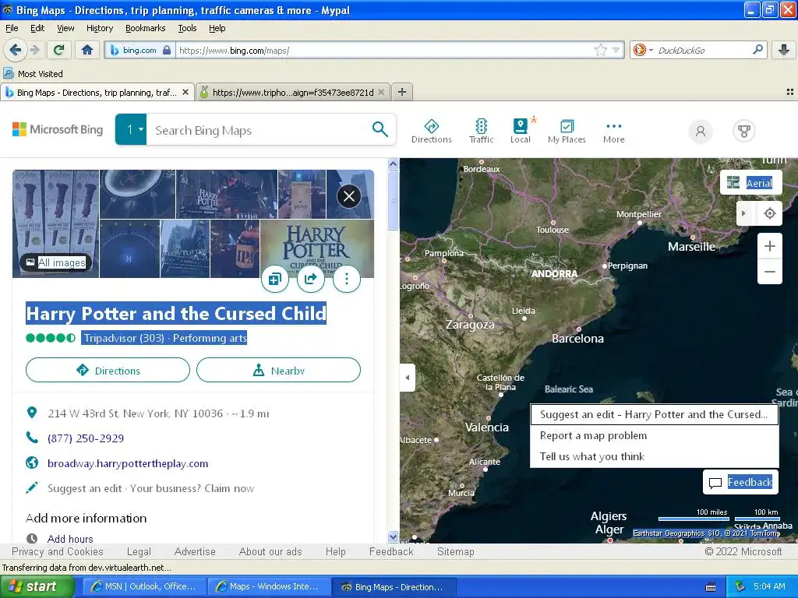798x598 pixels.
Task: Locate me using the map crosshair icon
Action: (x=770, y=213)
